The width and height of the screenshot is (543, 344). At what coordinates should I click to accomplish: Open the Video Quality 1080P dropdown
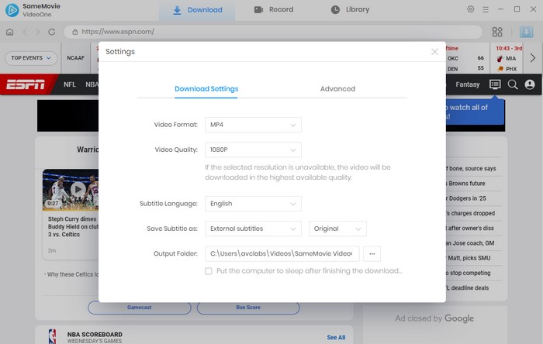pyautogui.click(x=253, y=150)
